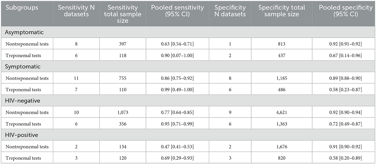Click the Pooled sensitivity (95% CI) header

point(177,11)
